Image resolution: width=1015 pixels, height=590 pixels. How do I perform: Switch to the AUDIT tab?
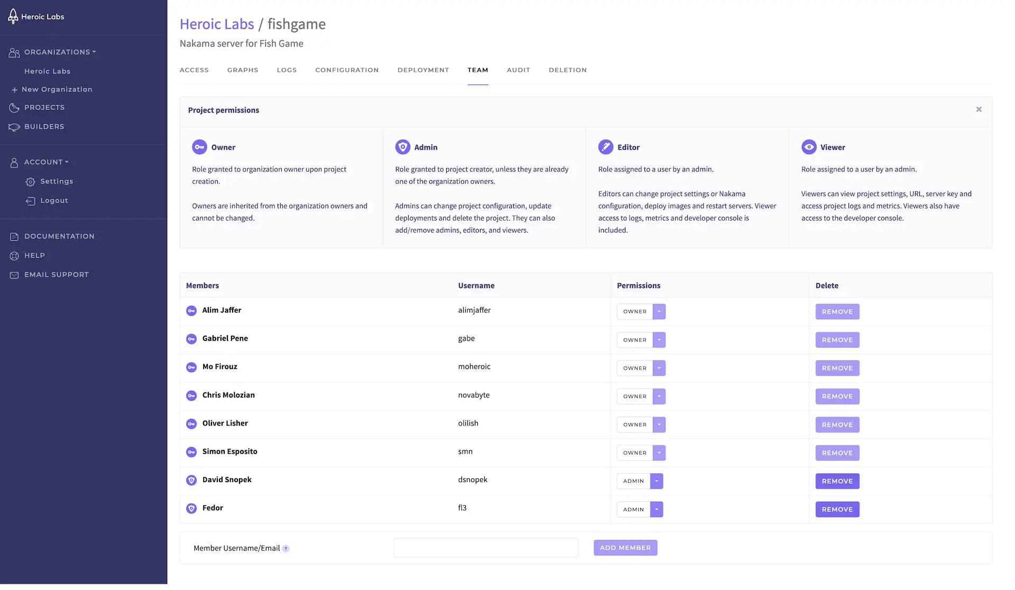tap(519, 70)
